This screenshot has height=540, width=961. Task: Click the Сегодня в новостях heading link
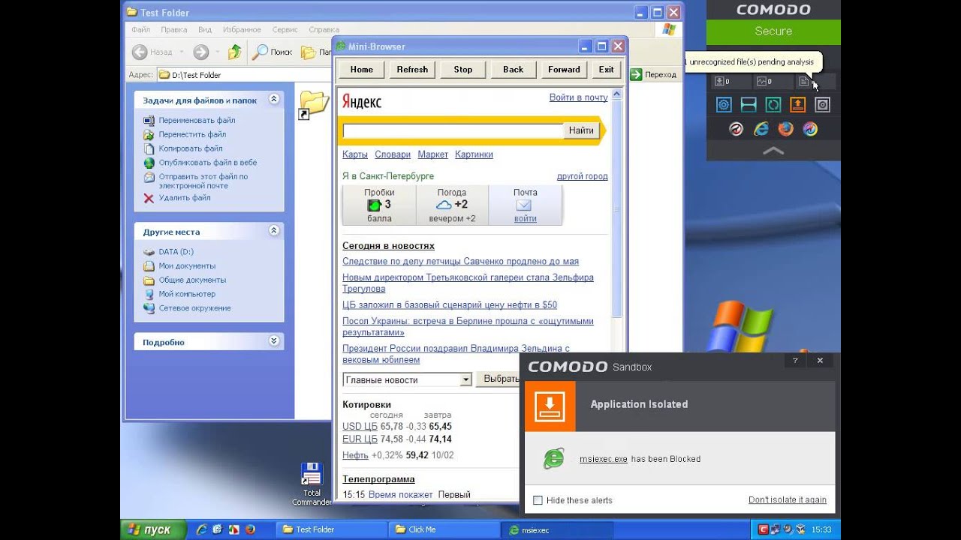(x=388, y=246)
